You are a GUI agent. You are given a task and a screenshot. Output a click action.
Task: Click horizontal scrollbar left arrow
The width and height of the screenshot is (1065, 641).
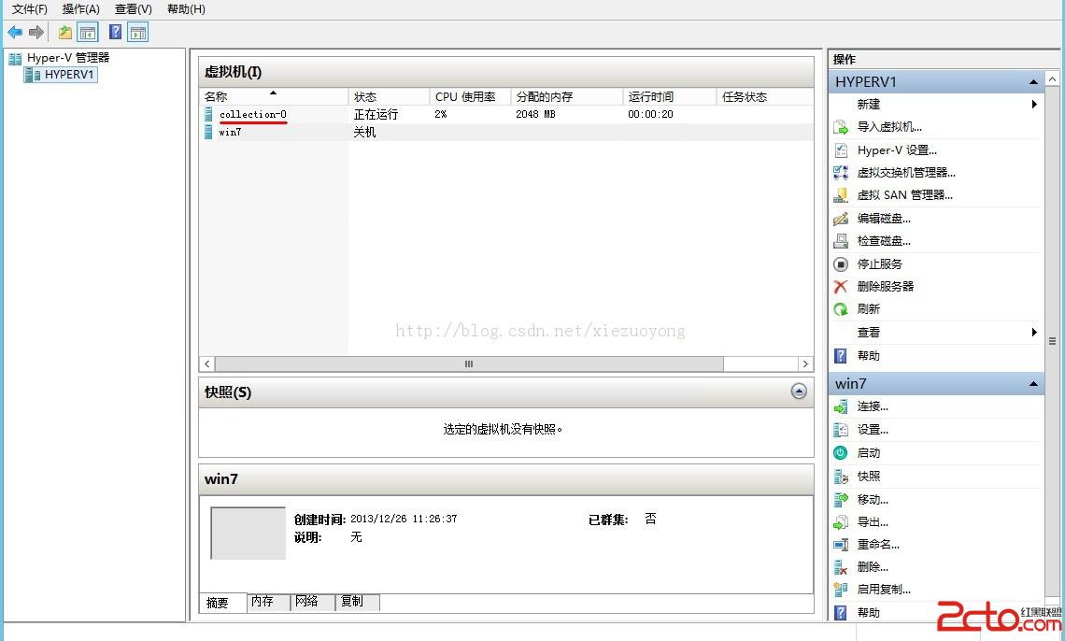click(x=207, y=364)
